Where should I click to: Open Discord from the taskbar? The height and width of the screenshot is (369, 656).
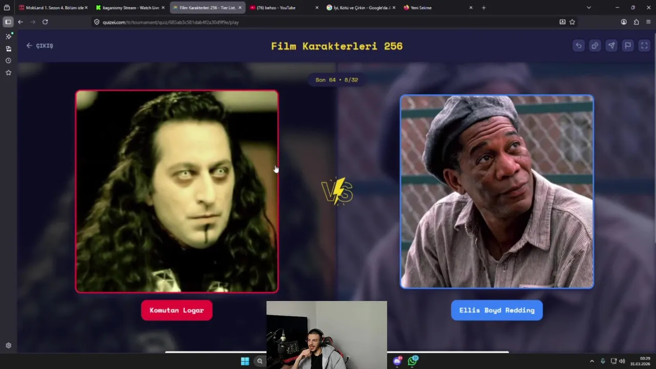tap(397, 361)
